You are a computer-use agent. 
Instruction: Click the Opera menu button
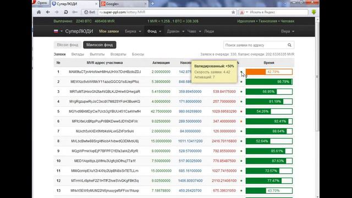[40, 3]
